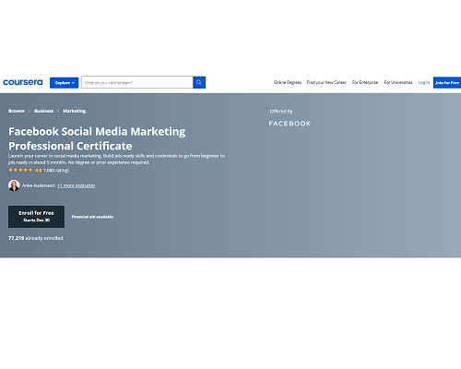The height and width of the screenshot is (369, 461).
Task: Select instructor name Anke Audenaert
Action: click(39, 185)
